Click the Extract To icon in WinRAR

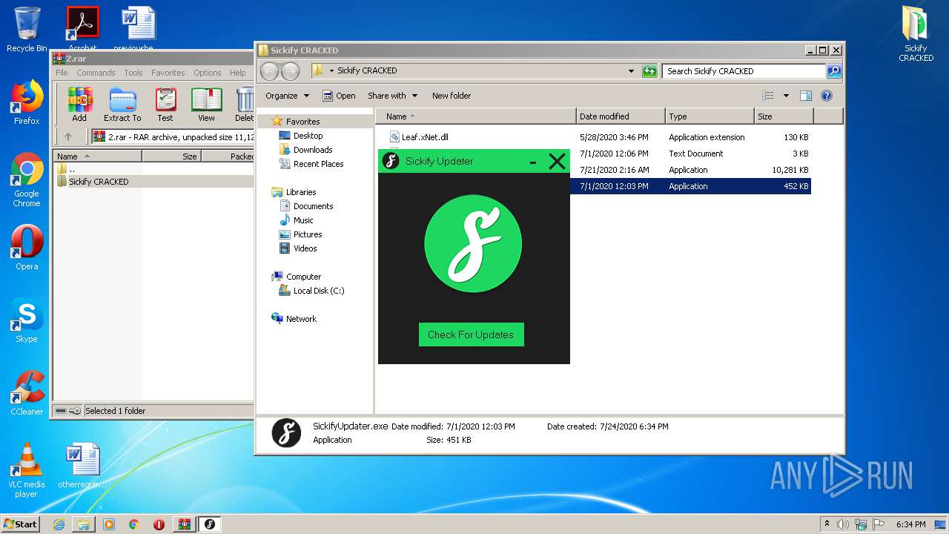click(x=122, y=104)
